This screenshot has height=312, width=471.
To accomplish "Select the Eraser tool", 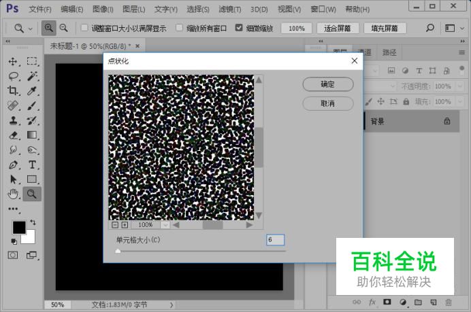I will pos(13,135).
